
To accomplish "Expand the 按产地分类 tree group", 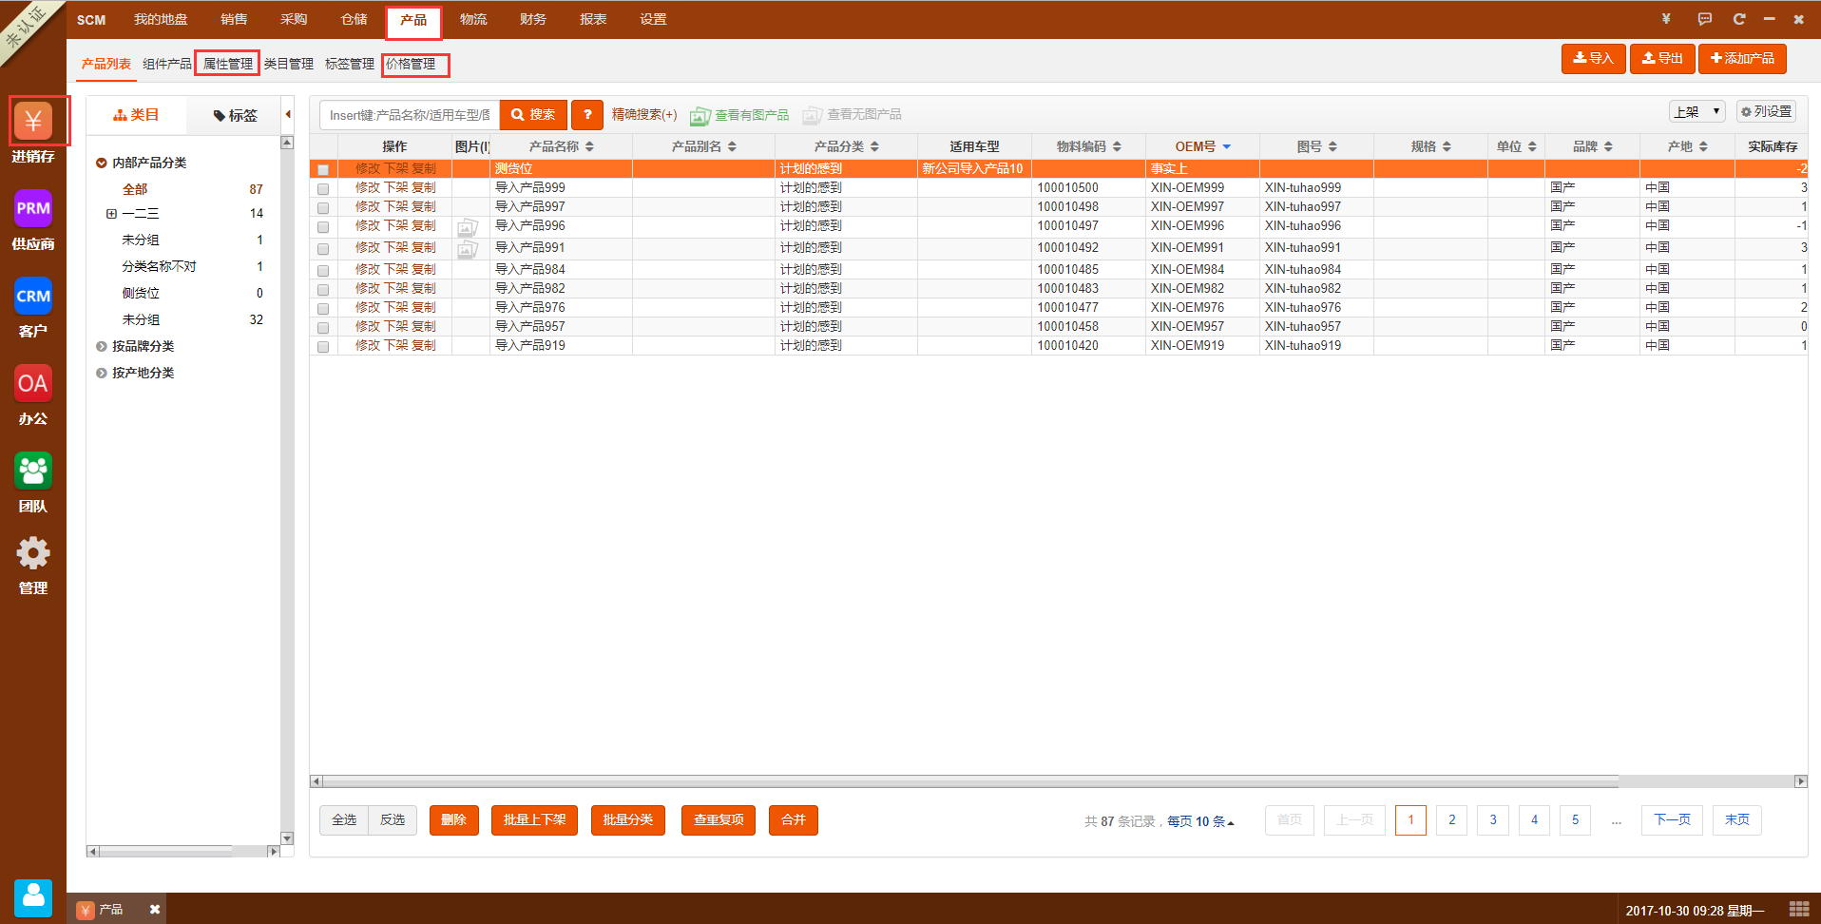I will 101,373.
